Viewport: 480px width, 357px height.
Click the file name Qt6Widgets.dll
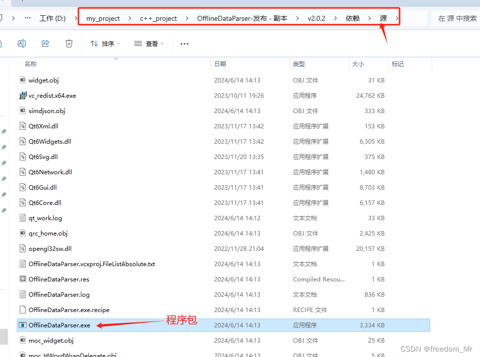click(x=50, y=142)
